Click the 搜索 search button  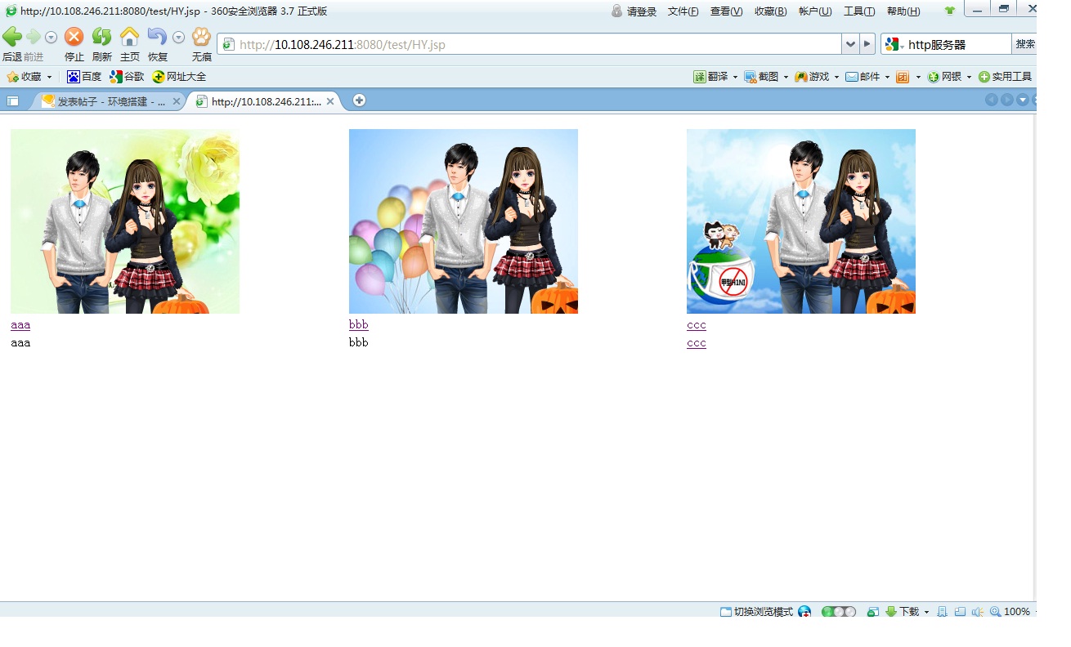point(1025,44)
